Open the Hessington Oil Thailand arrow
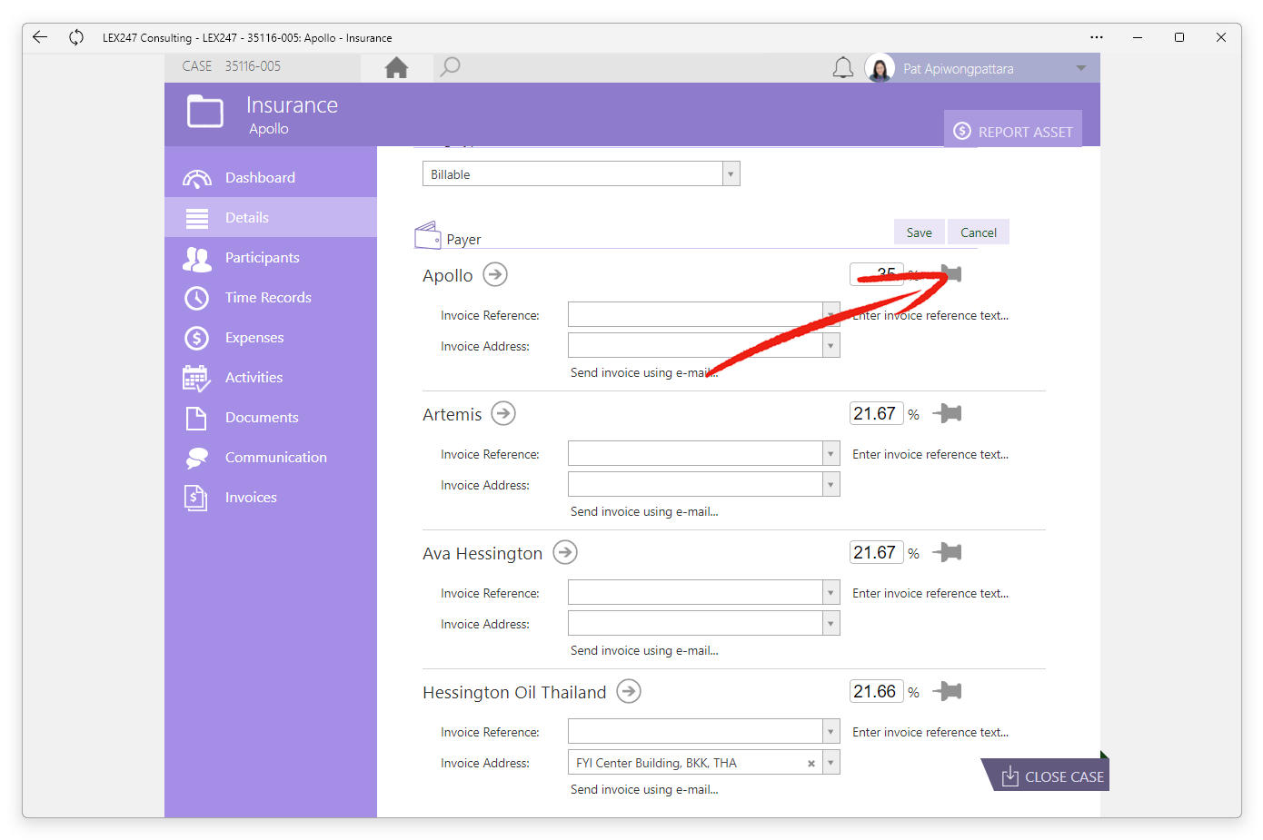Image resolution: width=1263 pixels, height=840 pixels. (629, 691)
